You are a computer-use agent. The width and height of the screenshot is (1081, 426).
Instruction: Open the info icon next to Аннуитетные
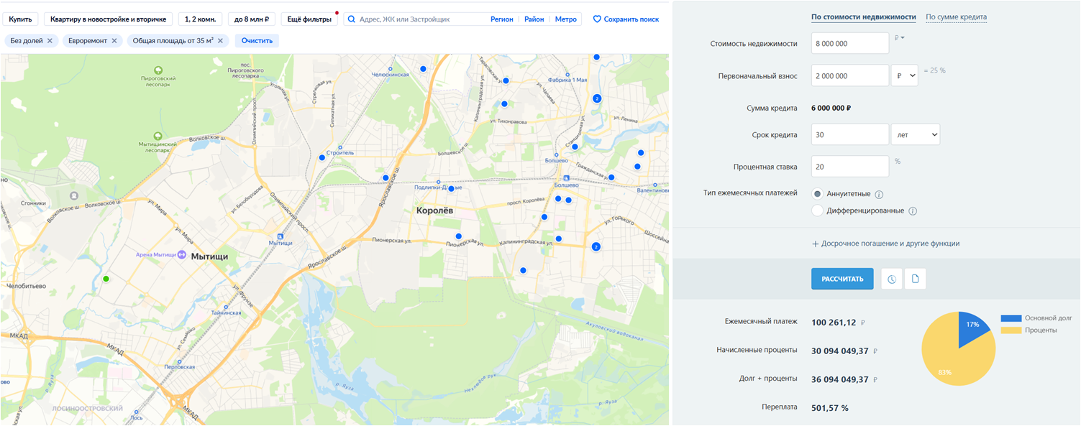coord(880,195)
